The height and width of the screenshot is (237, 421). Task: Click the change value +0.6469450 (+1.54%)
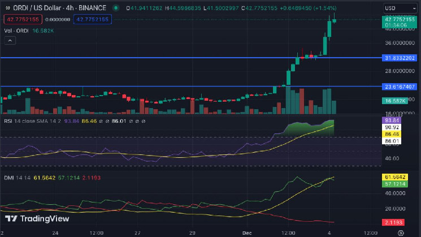[x=308, y=8]
